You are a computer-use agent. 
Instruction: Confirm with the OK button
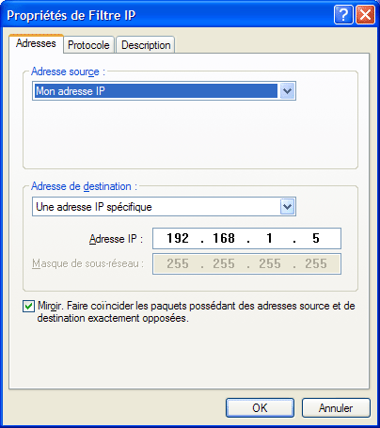point(260,408)
